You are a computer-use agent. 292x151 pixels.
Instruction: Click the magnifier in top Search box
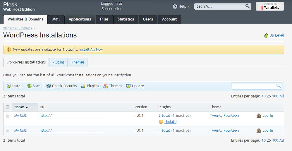pos(248,6)
